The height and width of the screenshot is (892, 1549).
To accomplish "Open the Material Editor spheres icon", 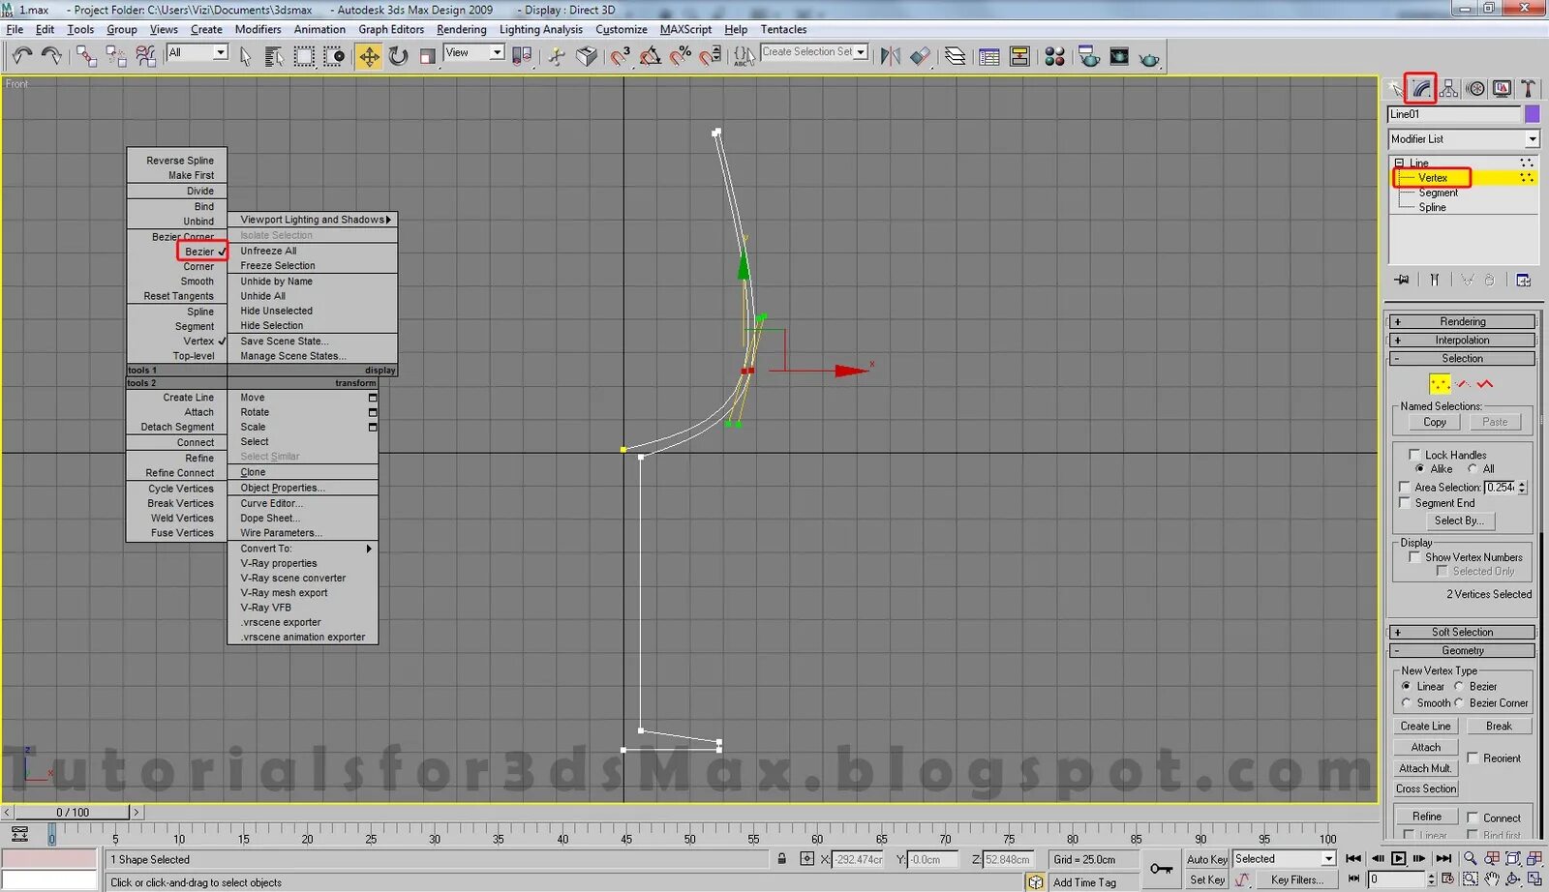I will click(x=1054, y=56).
